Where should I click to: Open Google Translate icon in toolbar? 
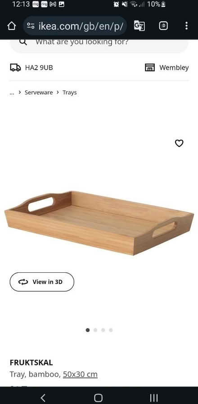139,26
